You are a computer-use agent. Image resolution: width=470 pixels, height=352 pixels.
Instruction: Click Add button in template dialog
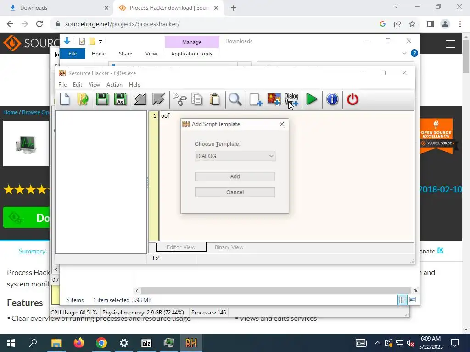235,176
